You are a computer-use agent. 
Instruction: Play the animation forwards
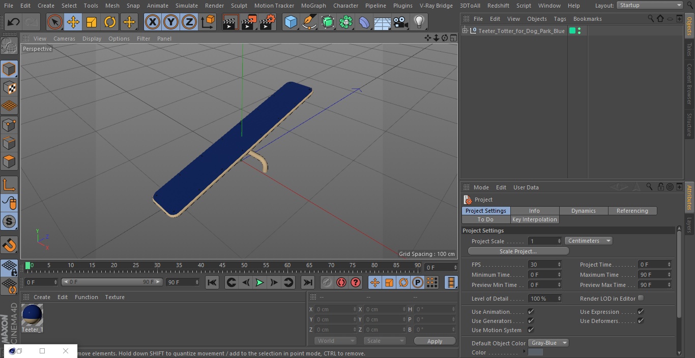(x=259, y=282)
